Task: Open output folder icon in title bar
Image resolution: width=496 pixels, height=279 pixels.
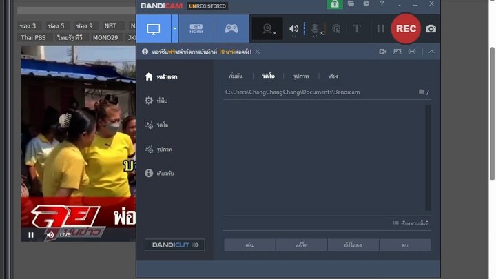Action: point(351,4)
